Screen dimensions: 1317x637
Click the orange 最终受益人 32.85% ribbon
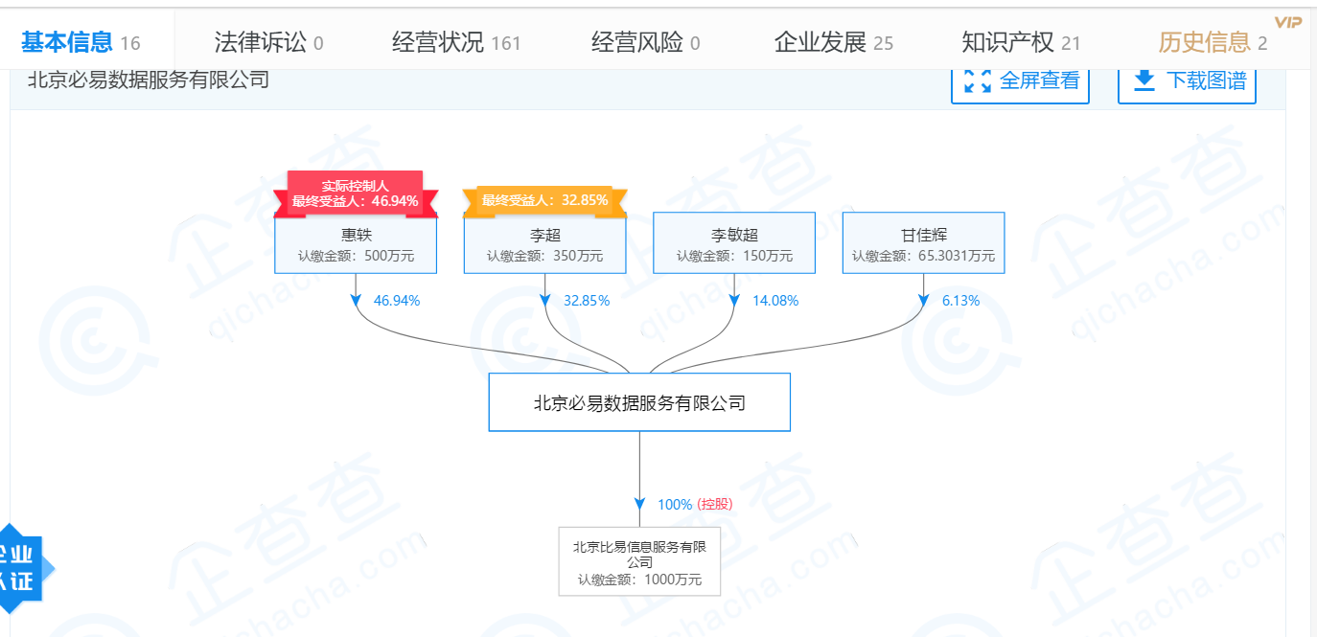(x=545, y=201)
